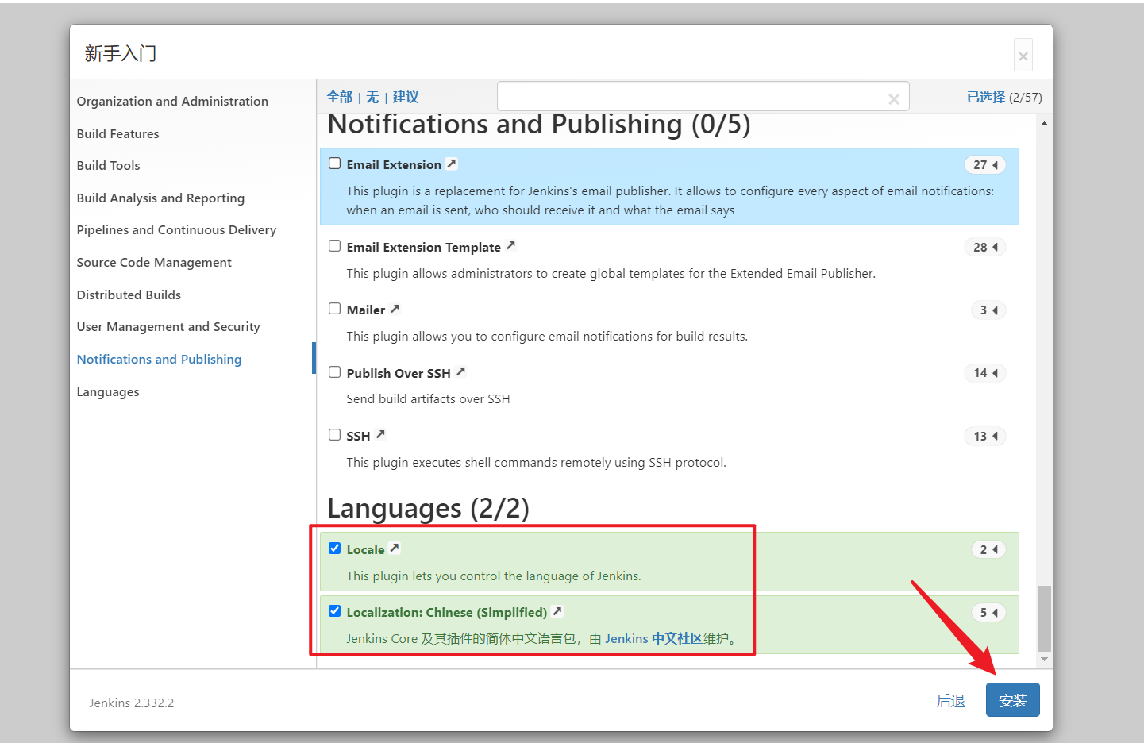Jump to Languages category
The height and width of the screenshot is (743, 1144).
pos(108,392)
